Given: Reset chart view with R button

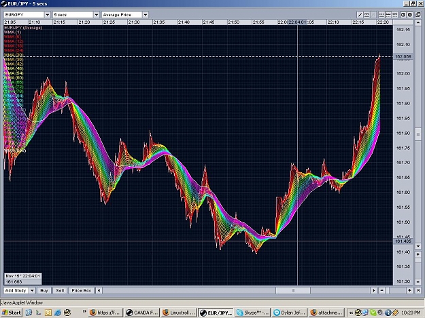Looking at the screenshot, I should 418,290.
